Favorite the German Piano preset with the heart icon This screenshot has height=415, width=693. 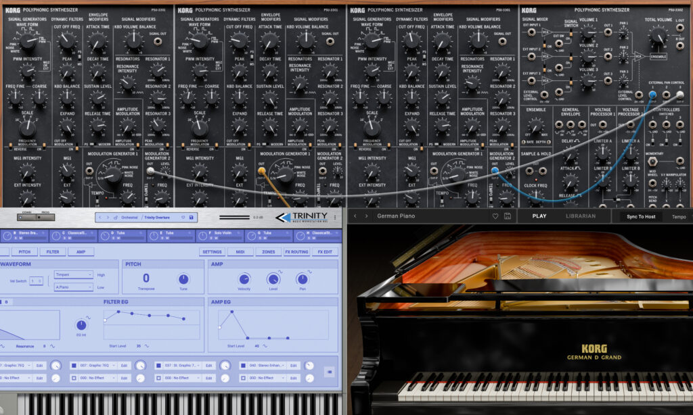495,216
